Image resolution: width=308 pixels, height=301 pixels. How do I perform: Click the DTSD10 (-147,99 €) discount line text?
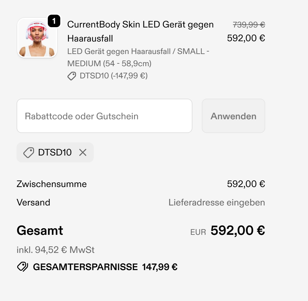tap(114, 76)
